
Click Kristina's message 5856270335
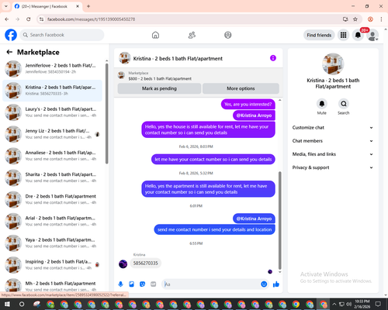pyautogui.click(x=145, y=263)
